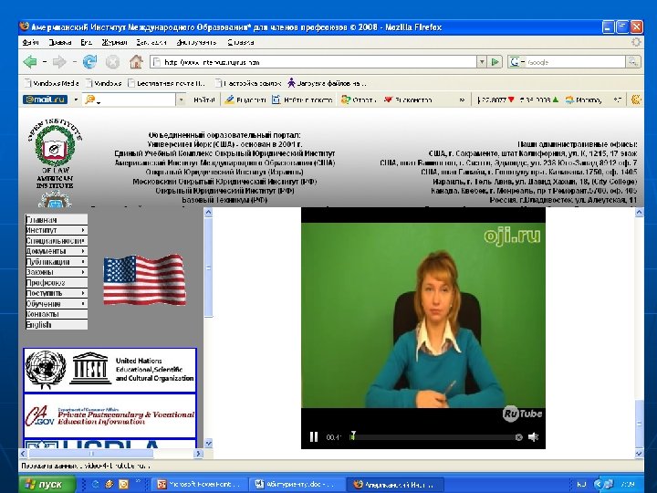Image resolution: width=657 pixels, height=493 pixels.
Task: Click the settings icon at Mail.ru toolbar end
Action: [x=636, y=100]
